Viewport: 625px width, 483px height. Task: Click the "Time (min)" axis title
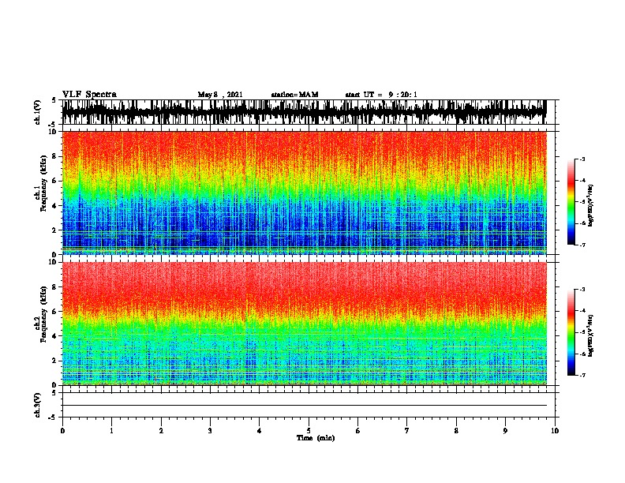(x=316, y=438)
